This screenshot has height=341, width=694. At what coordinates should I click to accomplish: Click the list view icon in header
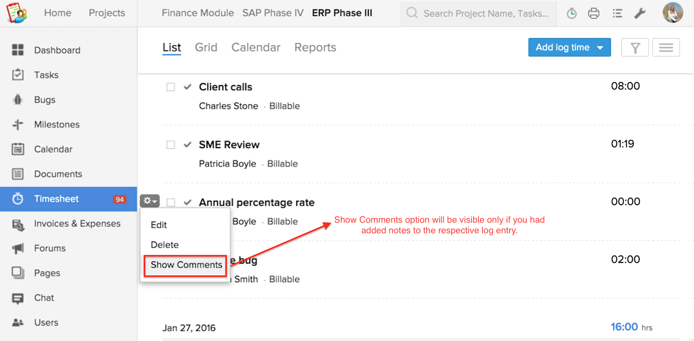[617, 13]
